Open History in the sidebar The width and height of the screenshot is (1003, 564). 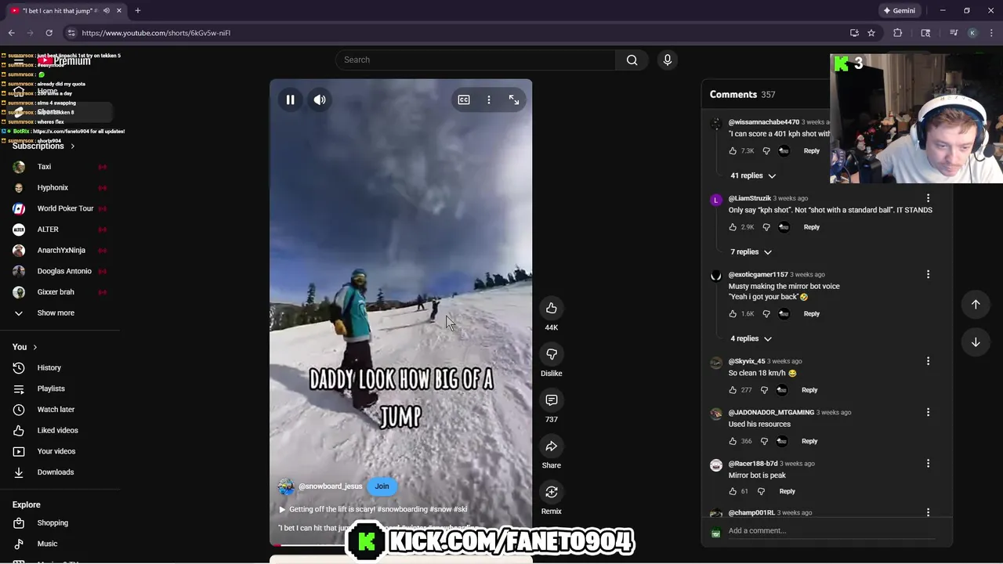click(x=59, y=367)
